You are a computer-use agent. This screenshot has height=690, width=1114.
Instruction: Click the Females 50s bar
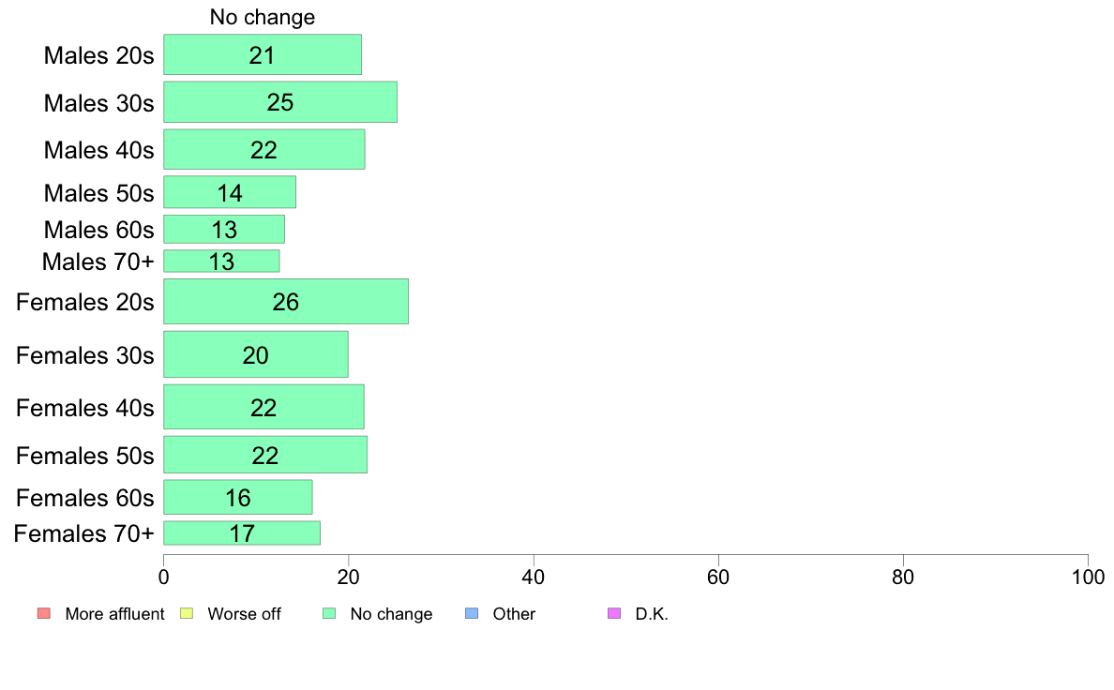[265, 454]
